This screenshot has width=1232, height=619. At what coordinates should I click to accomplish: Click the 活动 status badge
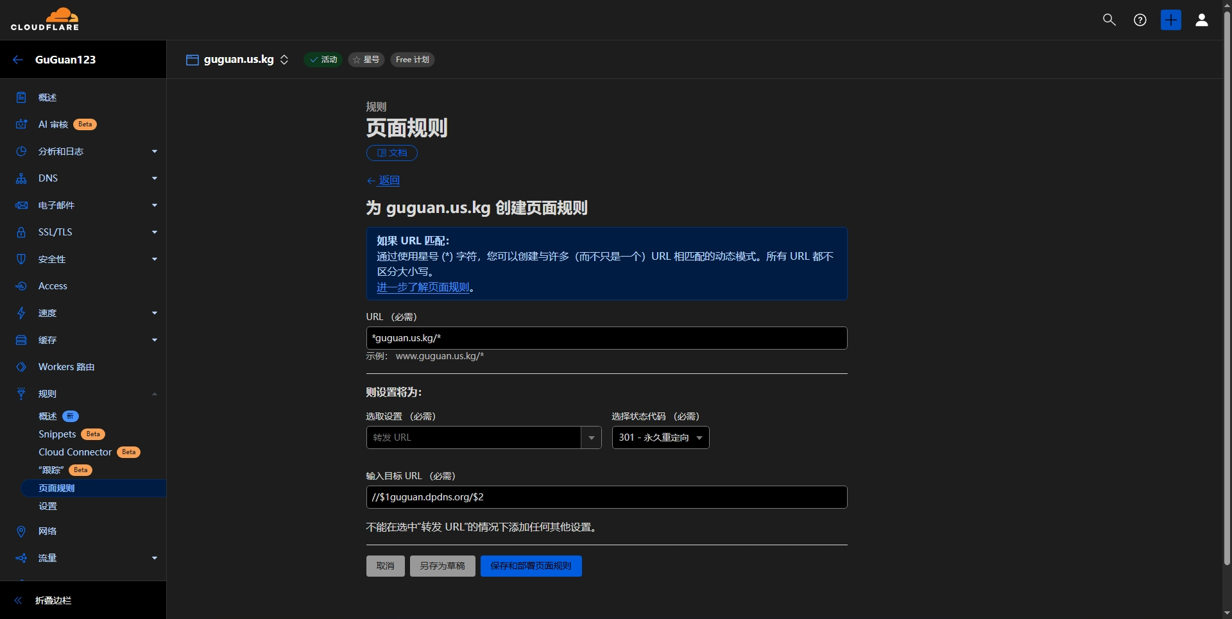point(323,60)
